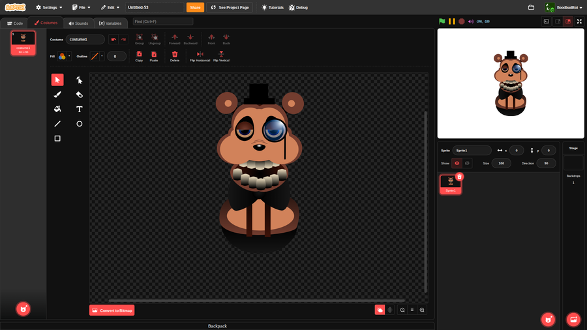Viewport: 587px width, 330px height.
Task: Move selection Backward one layer
Action: click(x=190, y=39)
